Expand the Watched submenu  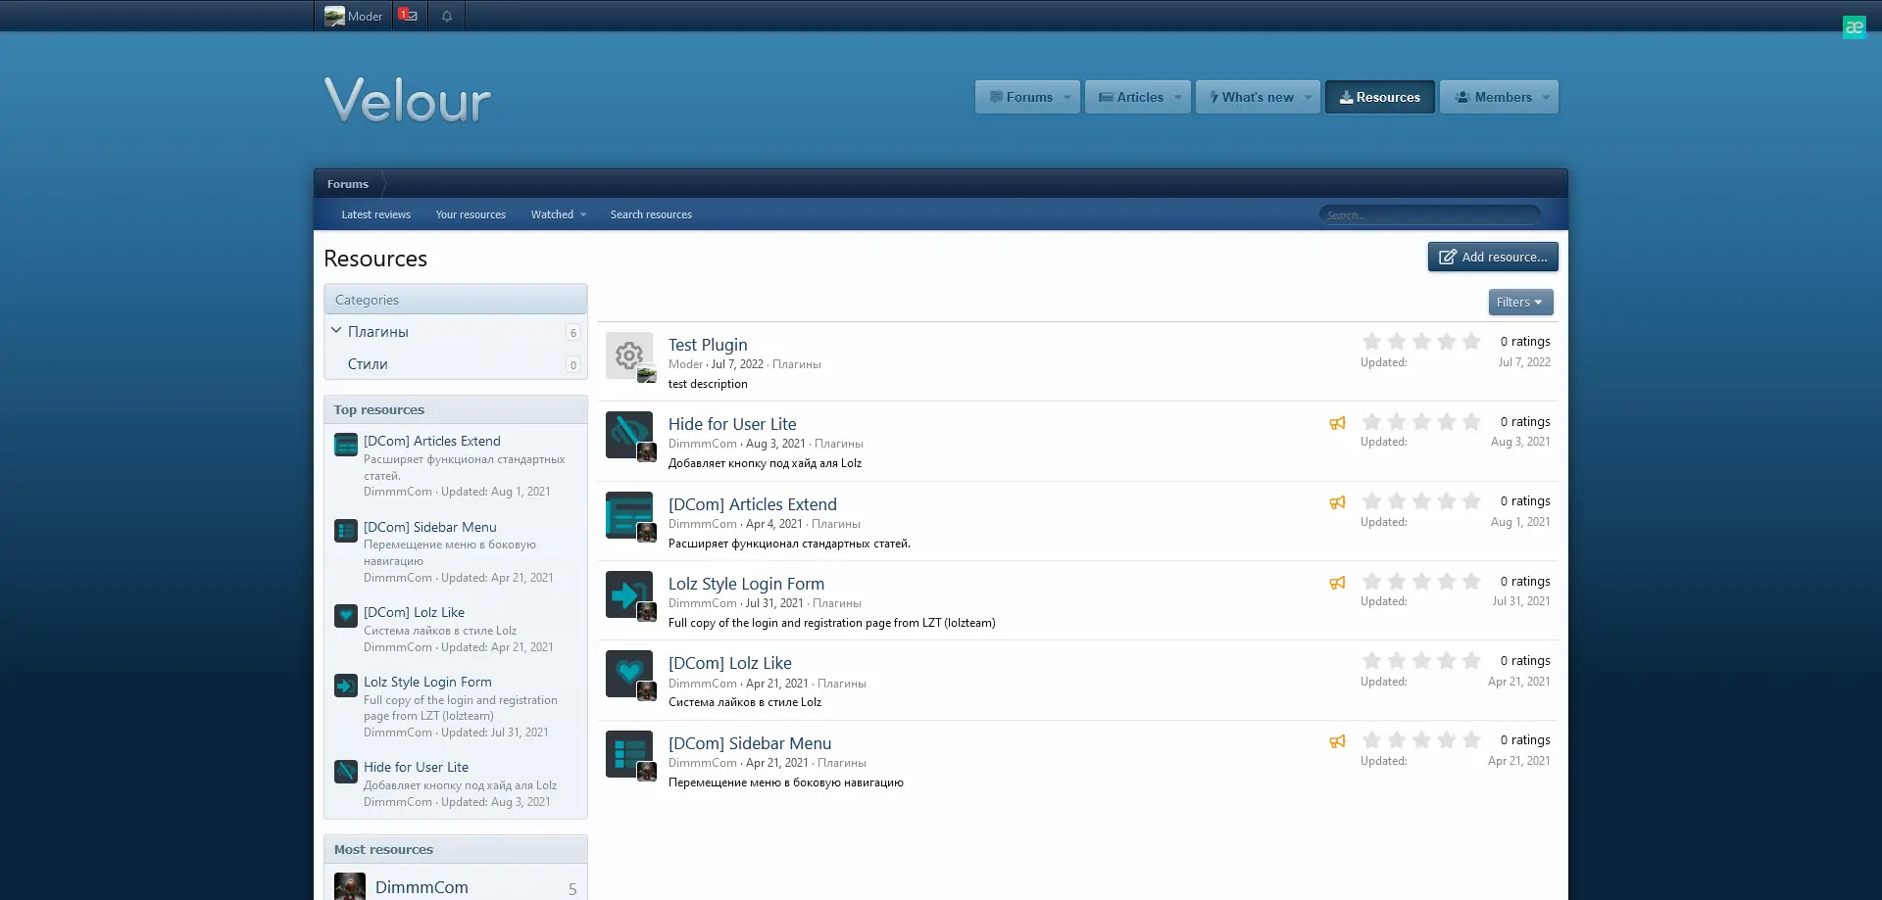[x=583, y=214]
